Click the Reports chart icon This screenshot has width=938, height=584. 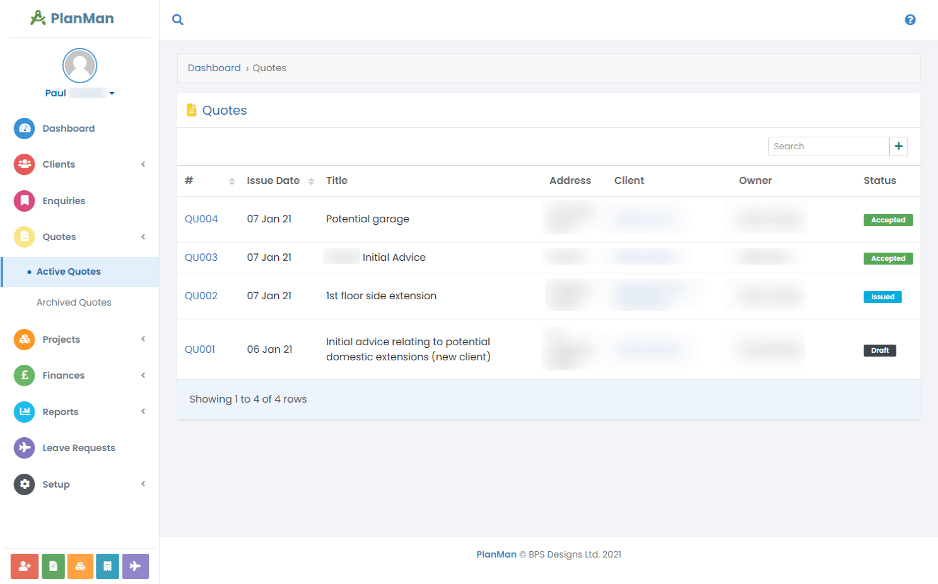(25, 412)
